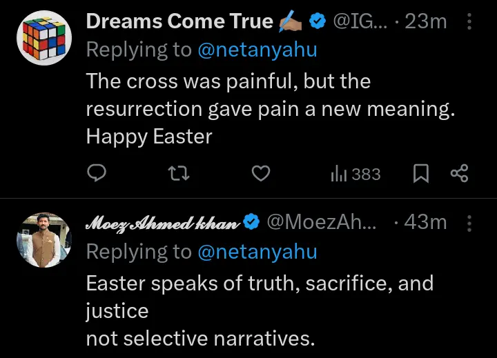
Task: Open the Rubik's cube profile picture
Action: (43, 38)
